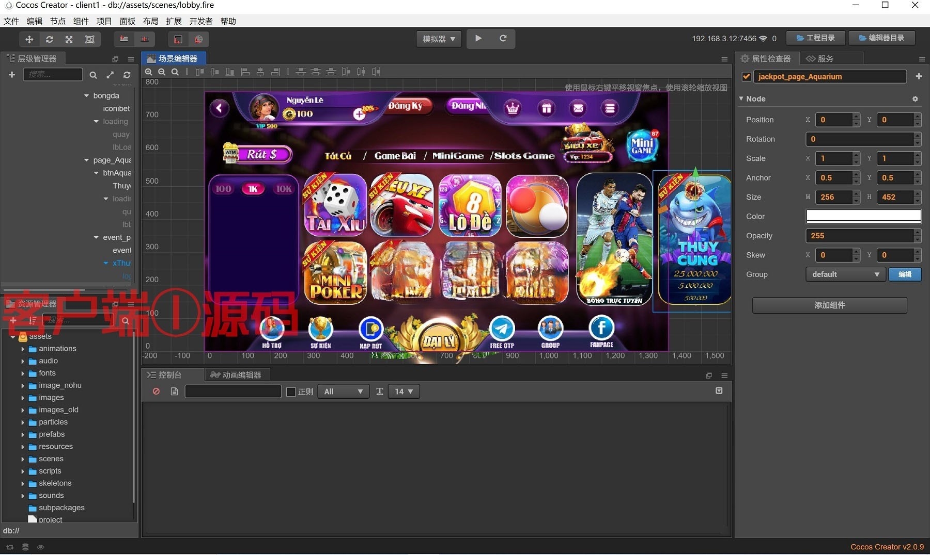Open the project folder button 工程目录
The height and width of the screenshot is (555, 930).
pyautogui.click(x=815, y=38)
